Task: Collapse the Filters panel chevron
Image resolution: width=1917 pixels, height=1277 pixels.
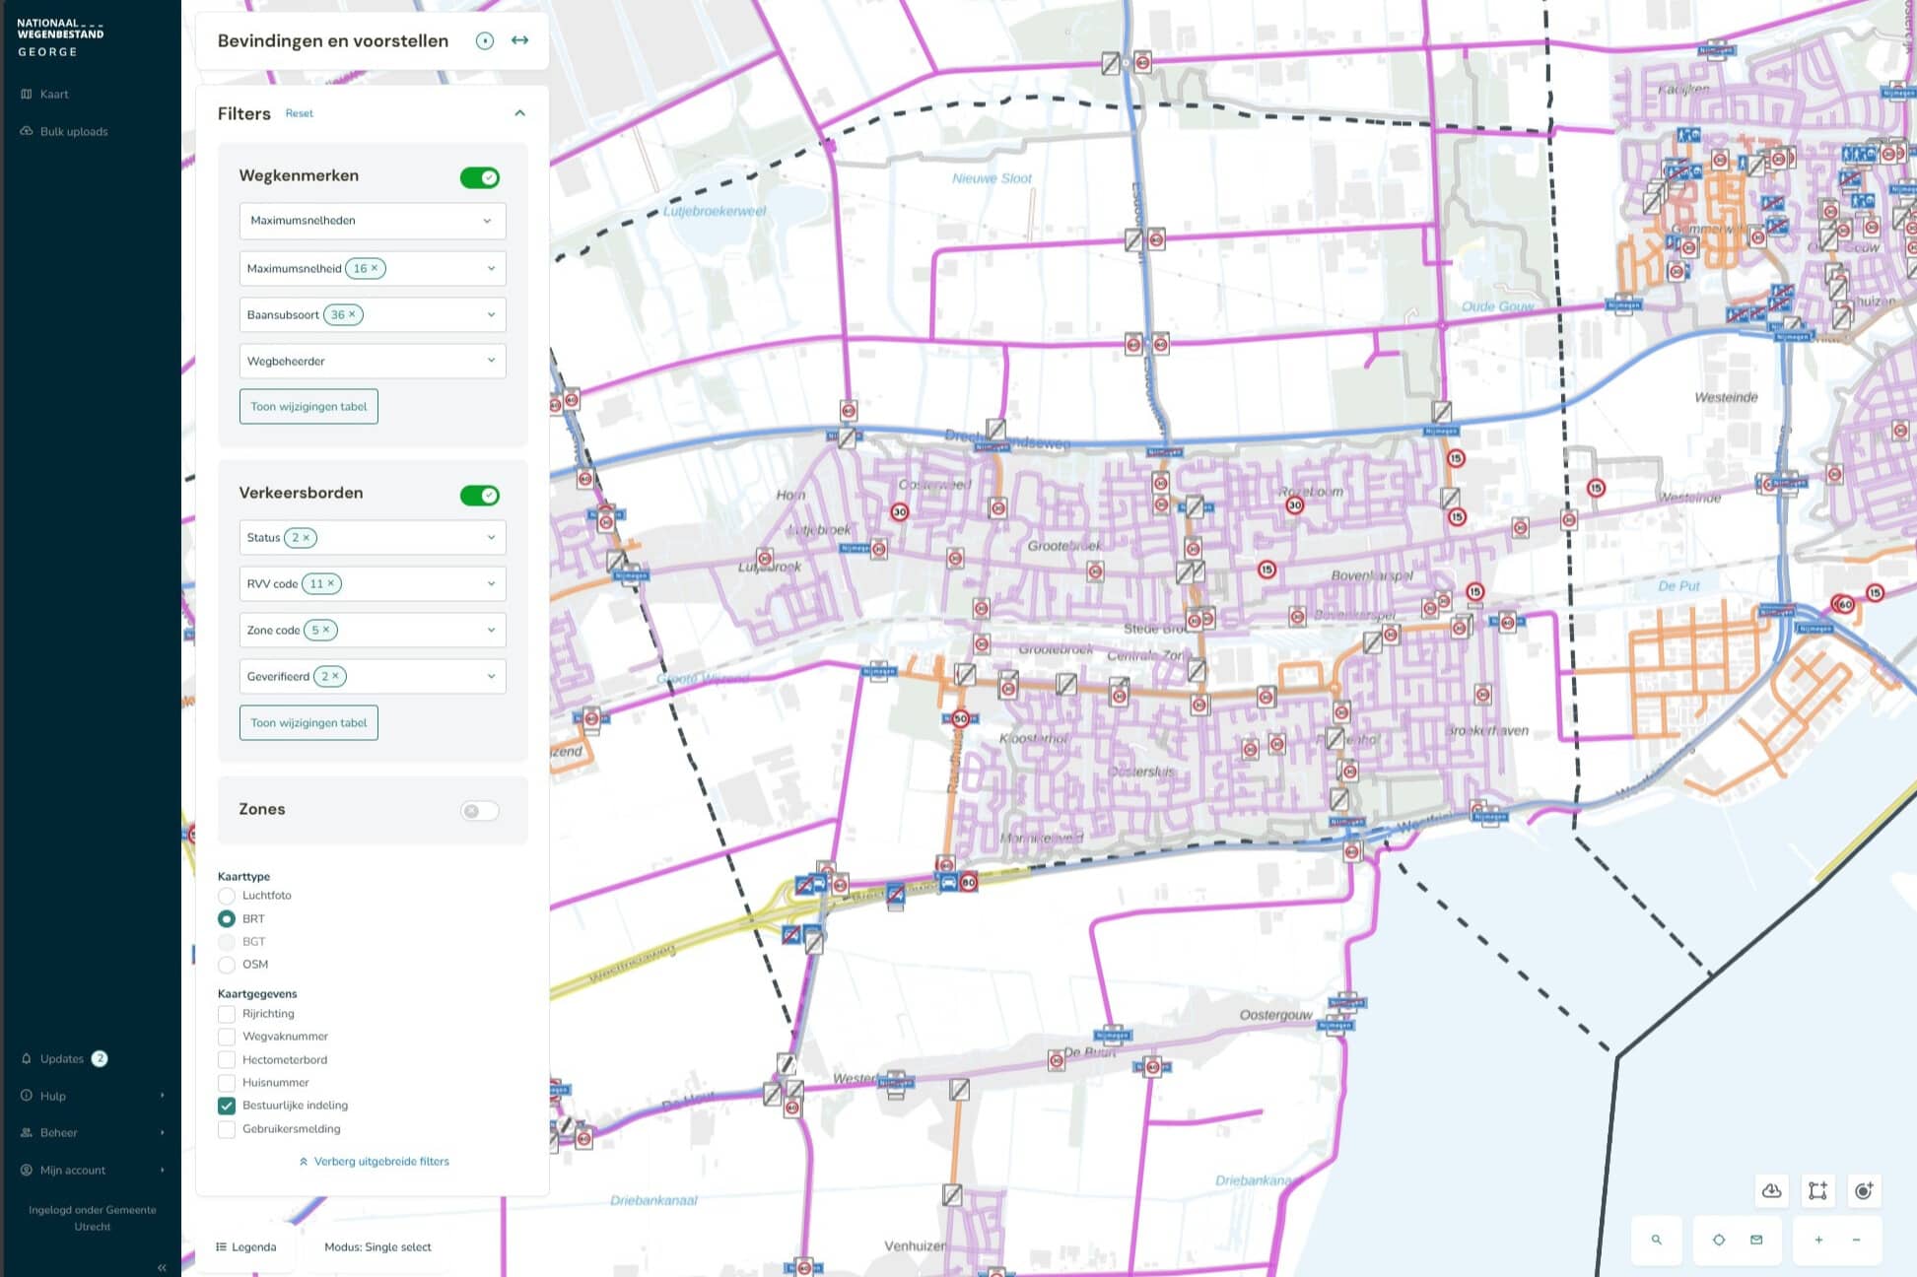Action: pyautogui.click(x=519, y=113)
